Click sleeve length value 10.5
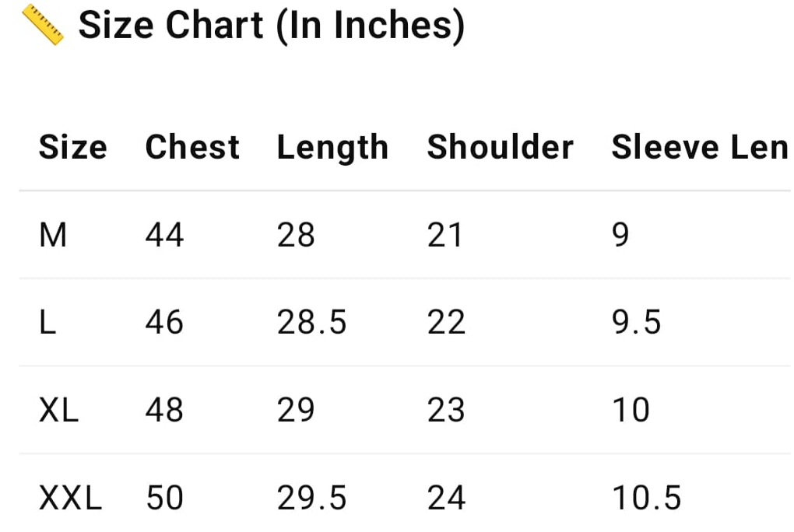This screenshot has height=532, width=794. 646,498
